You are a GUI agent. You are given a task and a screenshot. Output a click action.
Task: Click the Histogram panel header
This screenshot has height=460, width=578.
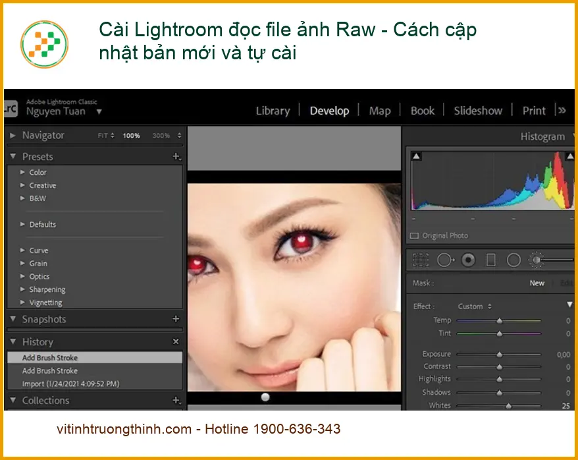(x=542, y=137)
